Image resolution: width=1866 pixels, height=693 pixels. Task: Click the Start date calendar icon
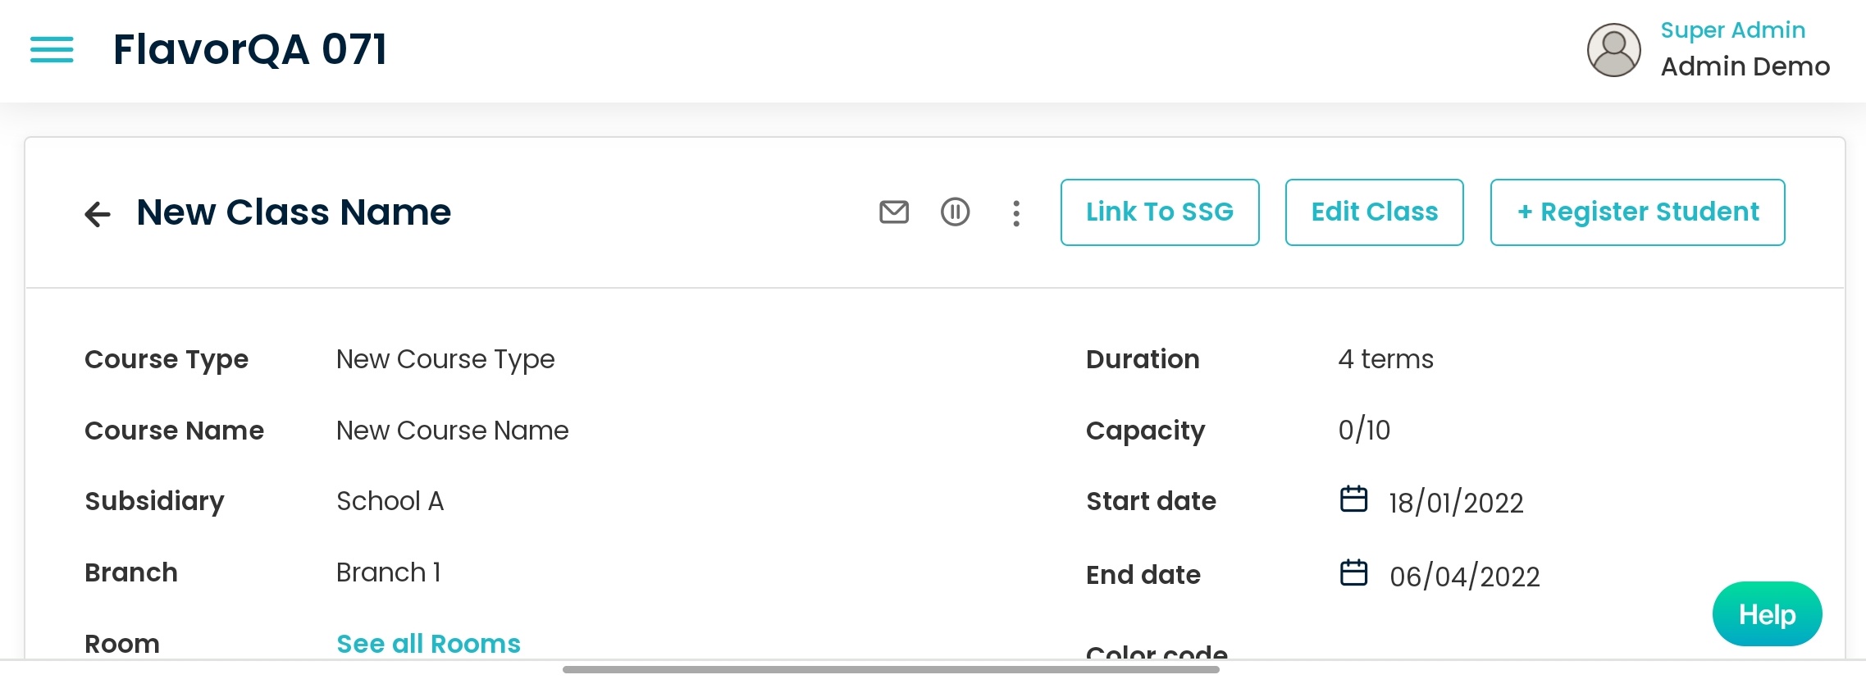[x=1353, y=499]
